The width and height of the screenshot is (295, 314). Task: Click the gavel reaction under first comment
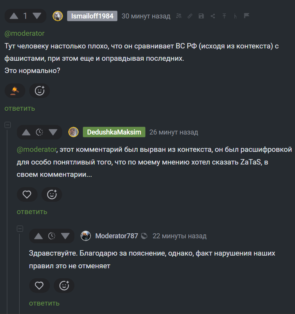[15, 91]
